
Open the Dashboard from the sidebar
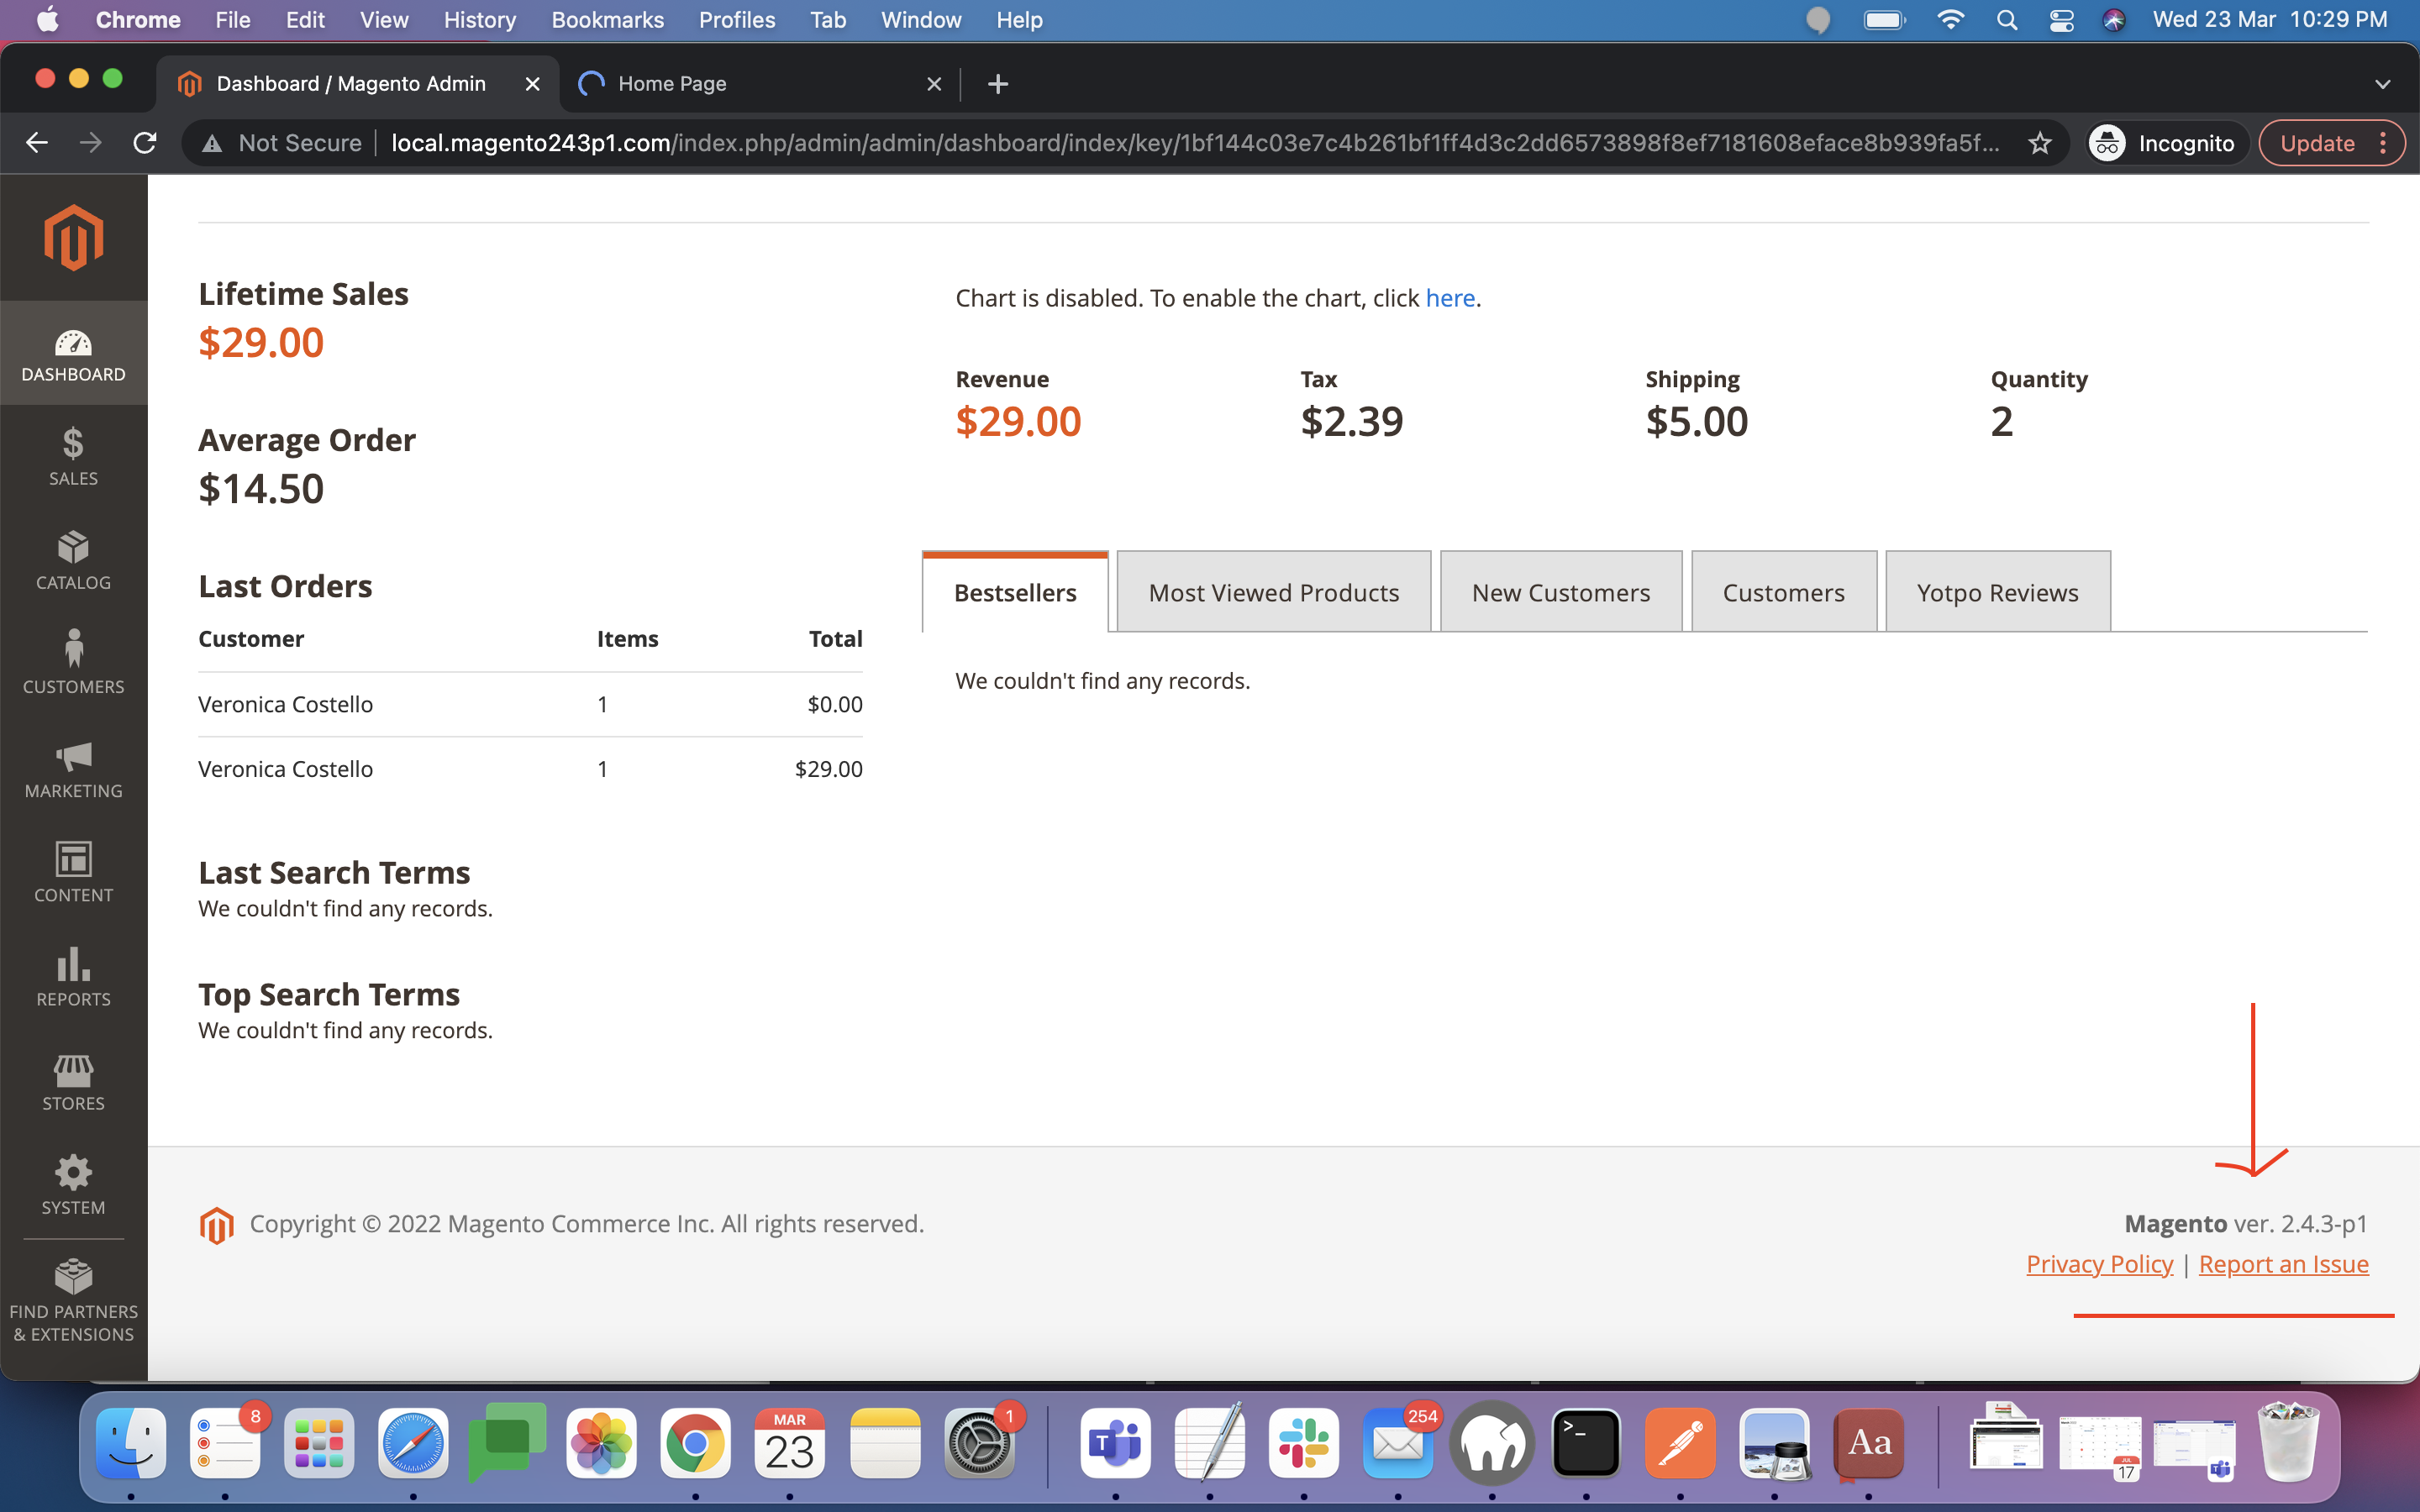pos(73,352)
